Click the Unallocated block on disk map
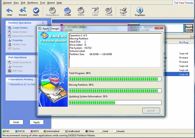The image size is (195, 138). pyautogui.click(x=189, y=28)
